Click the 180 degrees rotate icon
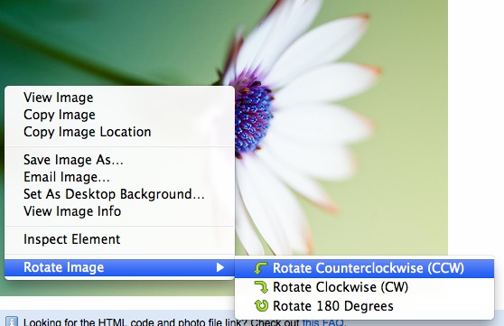This screenshot has width=504, height=326. [x=261, y=306]
